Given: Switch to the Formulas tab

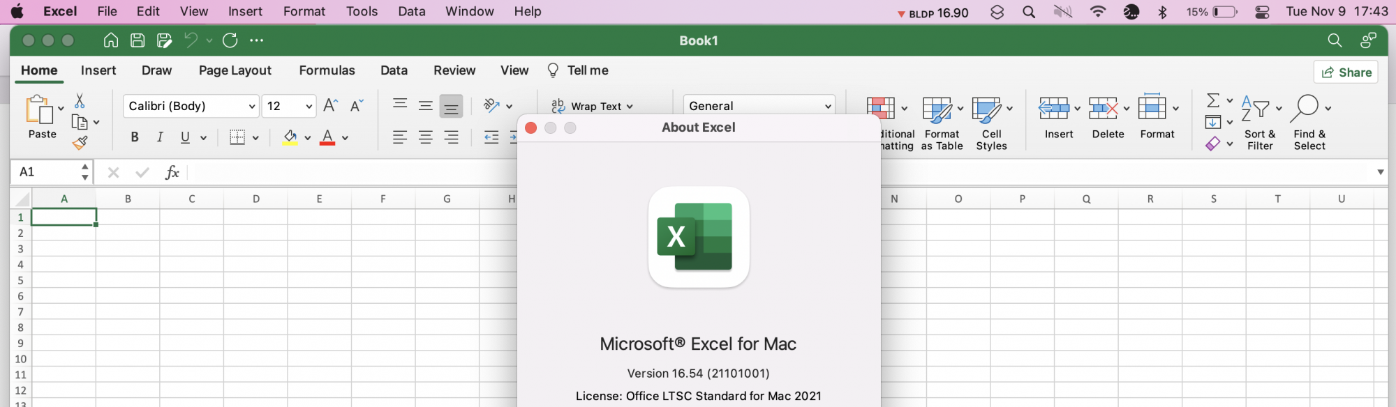Looking at the screenshot, I should tap(327, 70).
